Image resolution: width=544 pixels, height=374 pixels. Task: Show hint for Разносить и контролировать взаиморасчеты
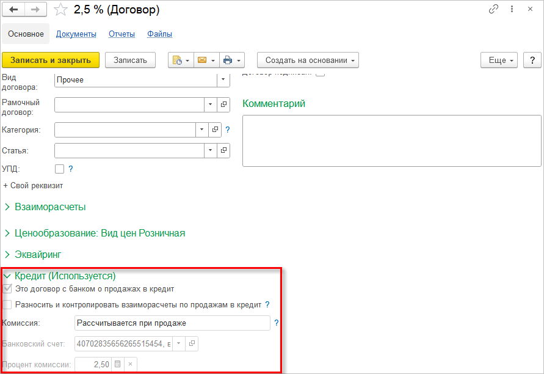(x=267, y=304)
